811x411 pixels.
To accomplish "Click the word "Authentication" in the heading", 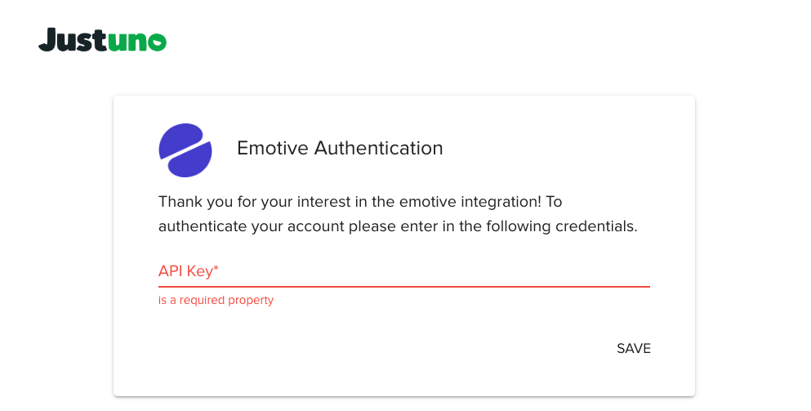I will (x=379, y=149).
